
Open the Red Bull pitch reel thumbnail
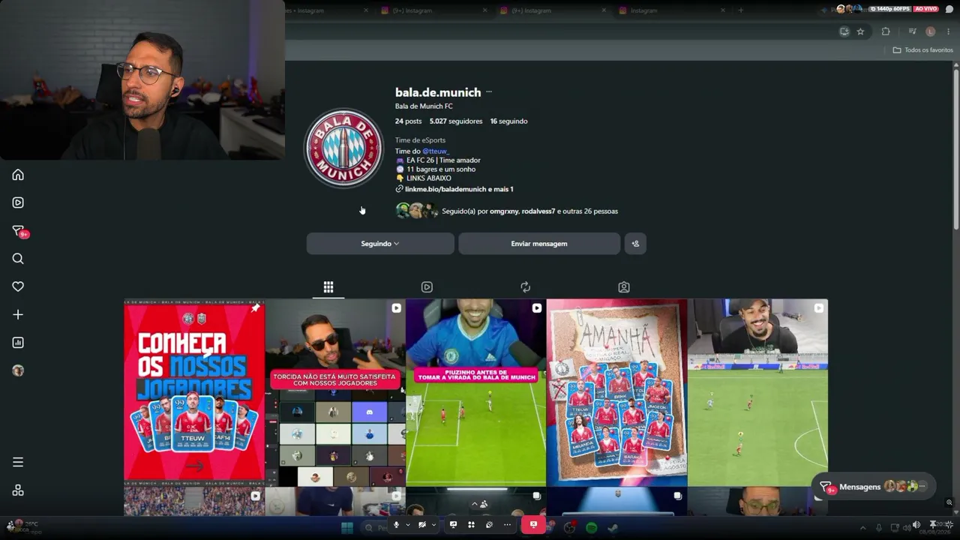(757, 392)
